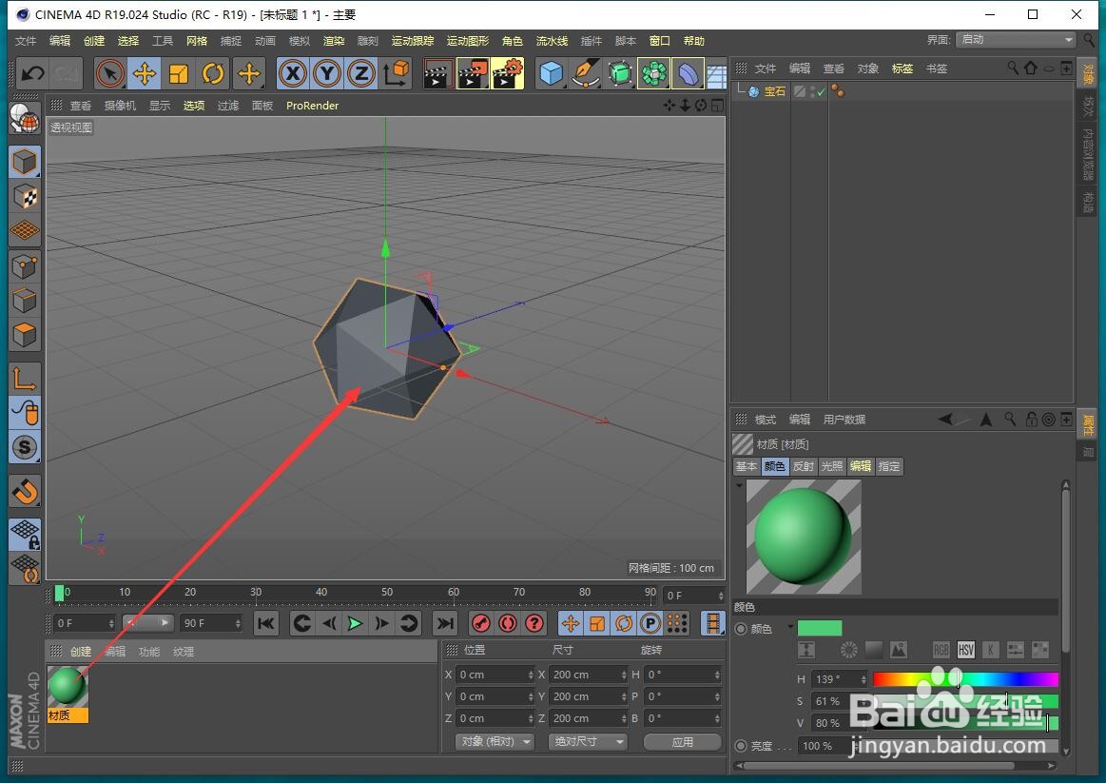The height and width of the screenshot is (783, 1106).
Task: Click the Undo arrow icon
Action: click(32, 73)
